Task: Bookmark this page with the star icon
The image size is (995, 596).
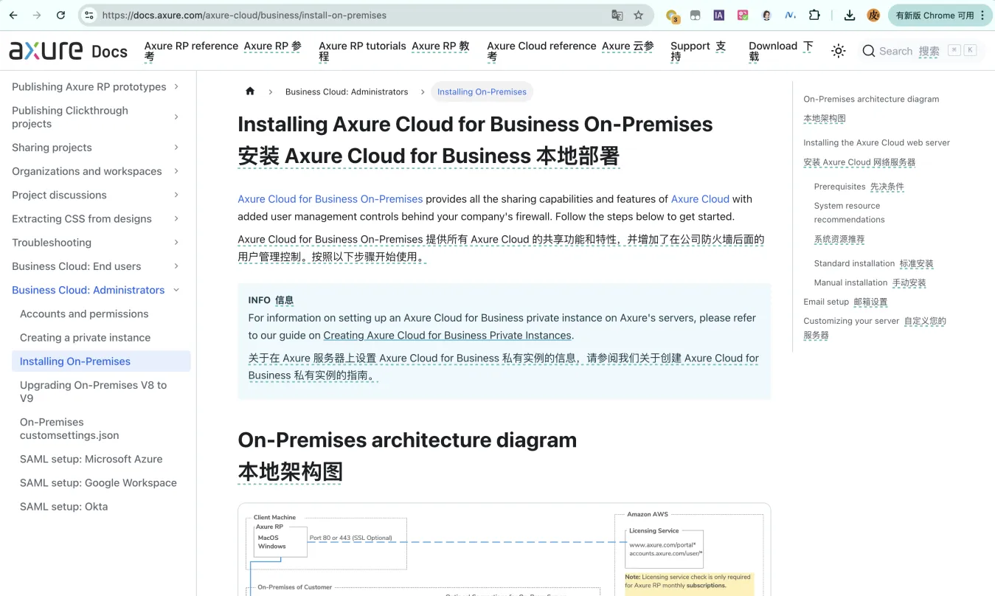Action: click(x=637, y=15)
